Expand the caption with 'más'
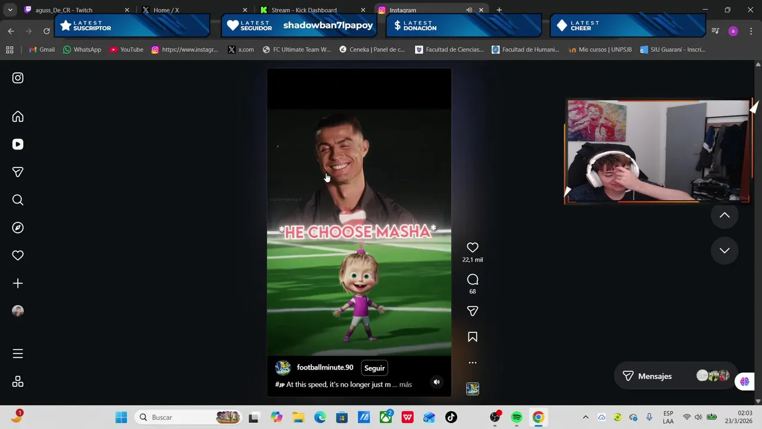Viewport: 762px width, 429px height. click(405, 384)
